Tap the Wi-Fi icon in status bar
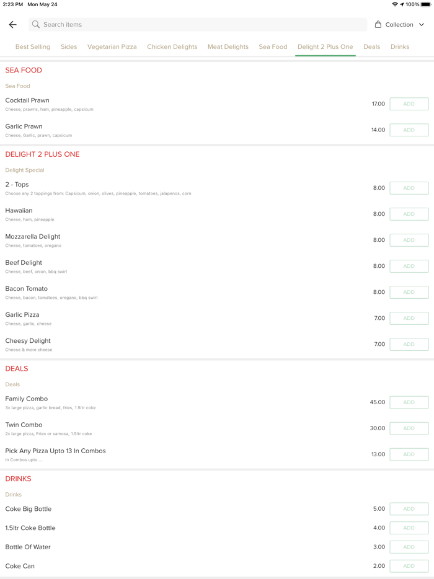Image resolution: width=434 pixels, height=579 pixels. pos(395,4)
